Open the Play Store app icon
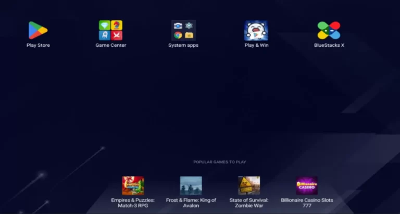 point(38,30)
